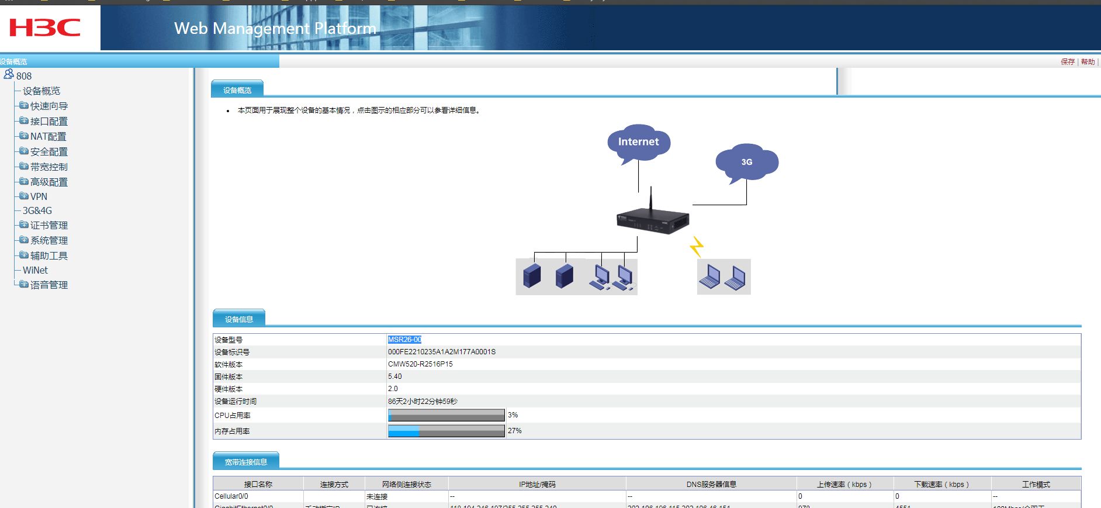Click the firmware version value 5.40
This screenshot has height=508, width=1101.
point(395,376)
